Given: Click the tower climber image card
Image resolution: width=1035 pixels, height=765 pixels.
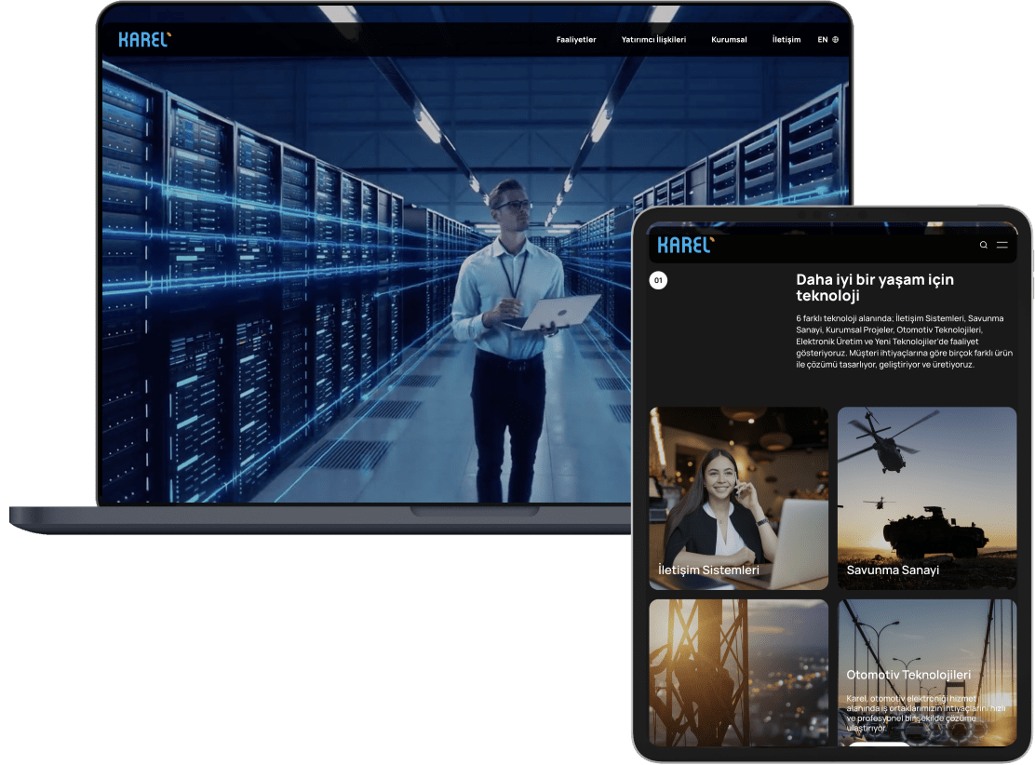Looking at the screenshot, I should [738, 670].
